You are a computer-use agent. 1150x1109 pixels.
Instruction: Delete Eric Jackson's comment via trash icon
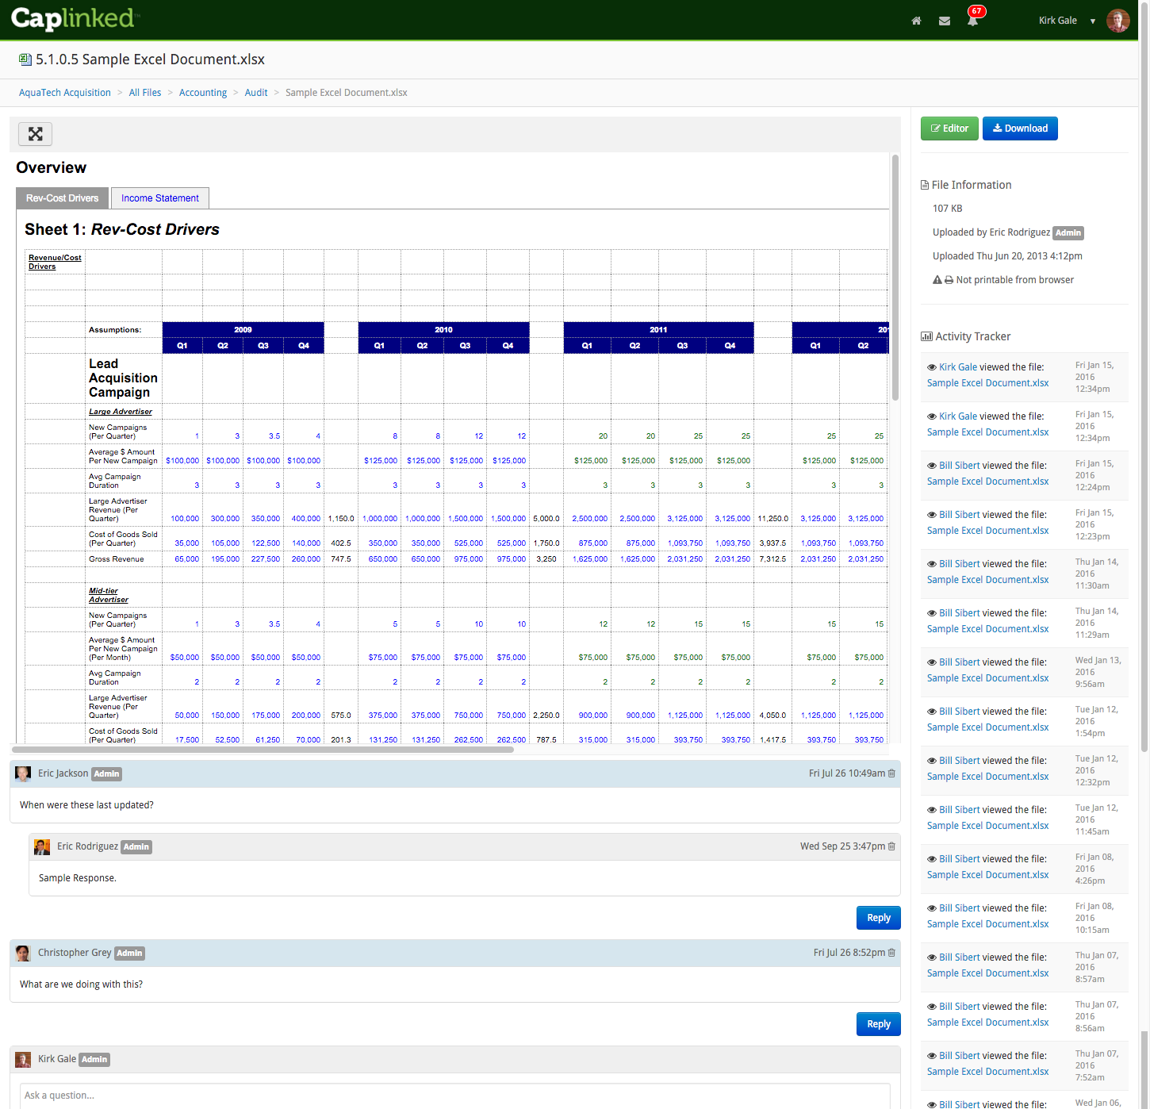tap(891, 773)
